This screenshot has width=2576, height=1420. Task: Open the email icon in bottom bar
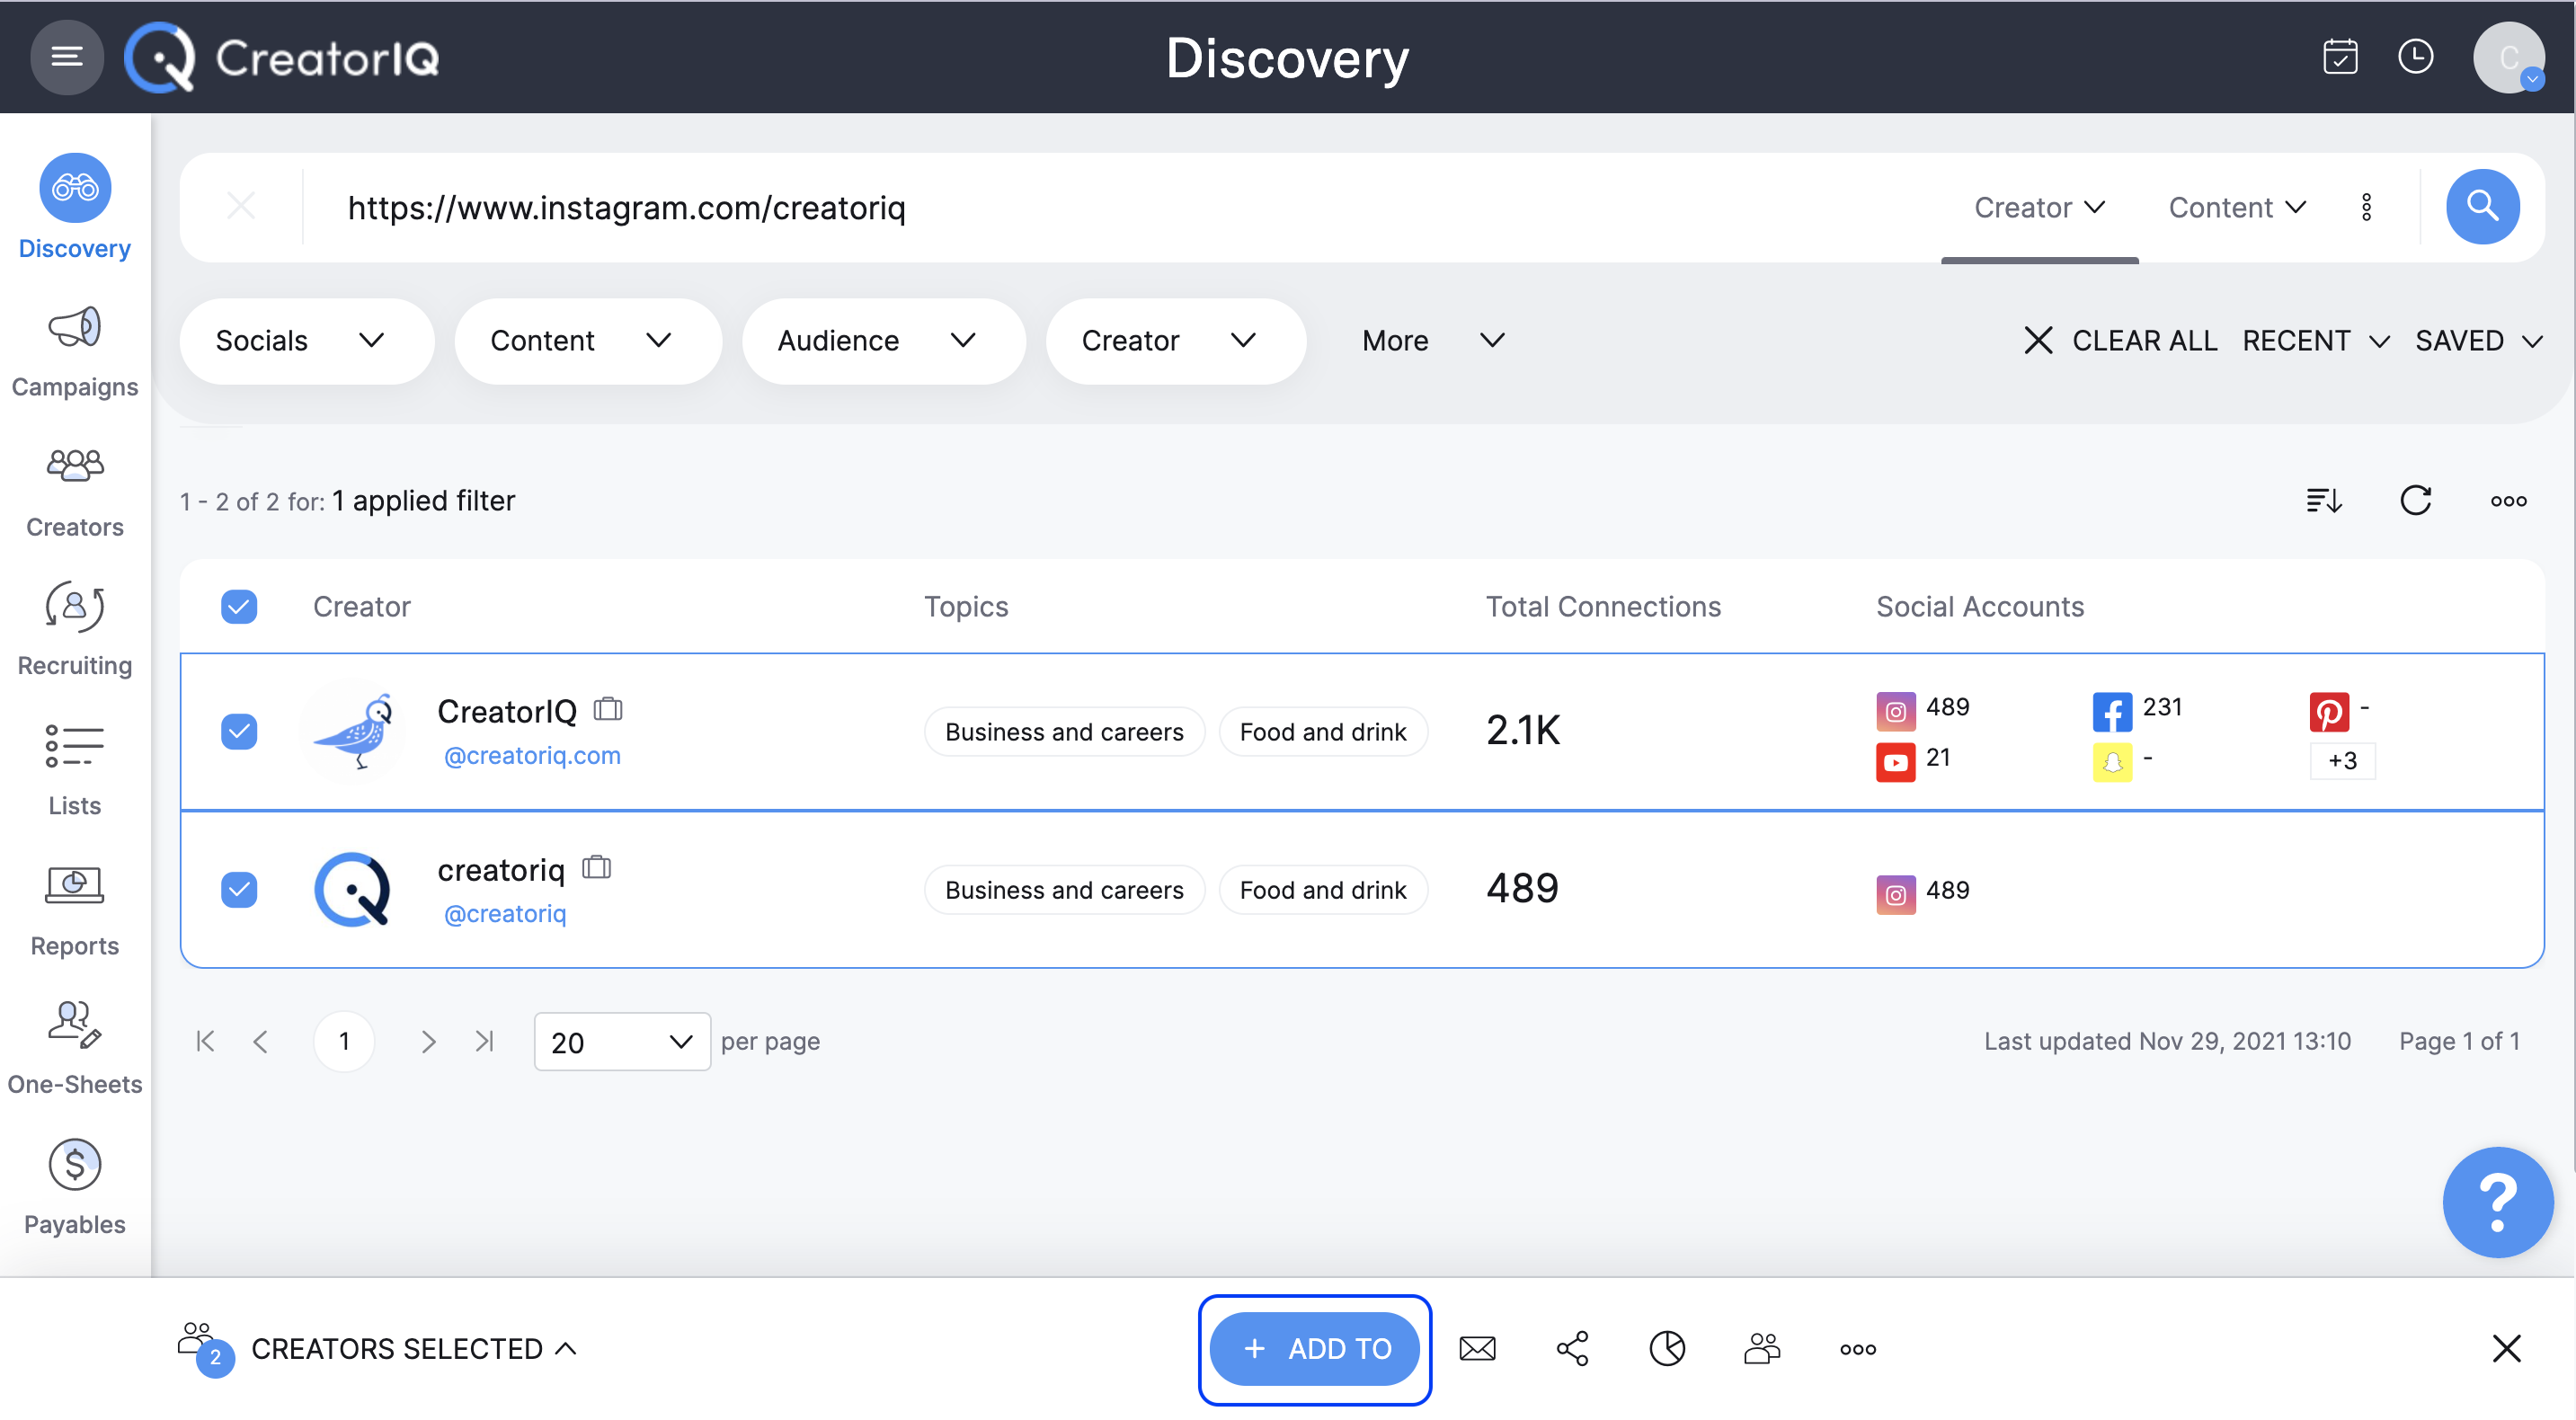coord(1477,1348)
